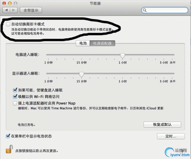Enable Power Nap on power adapter

(15, 103)
